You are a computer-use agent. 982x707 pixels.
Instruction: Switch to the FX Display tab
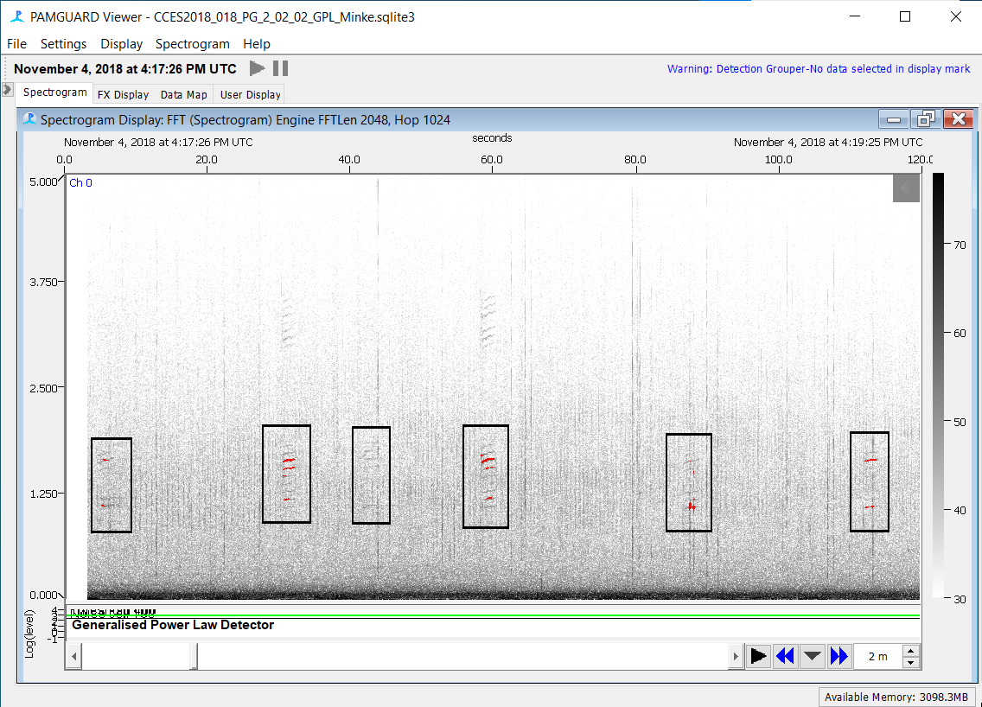pyautogui.click(x=123, y=94)
